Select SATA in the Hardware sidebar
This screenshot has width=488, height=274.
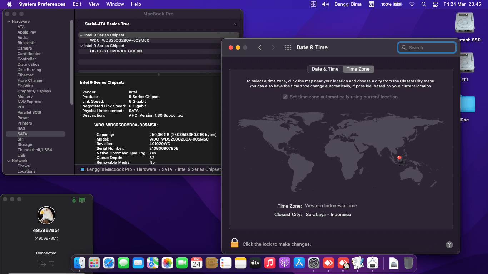[35, 134]
